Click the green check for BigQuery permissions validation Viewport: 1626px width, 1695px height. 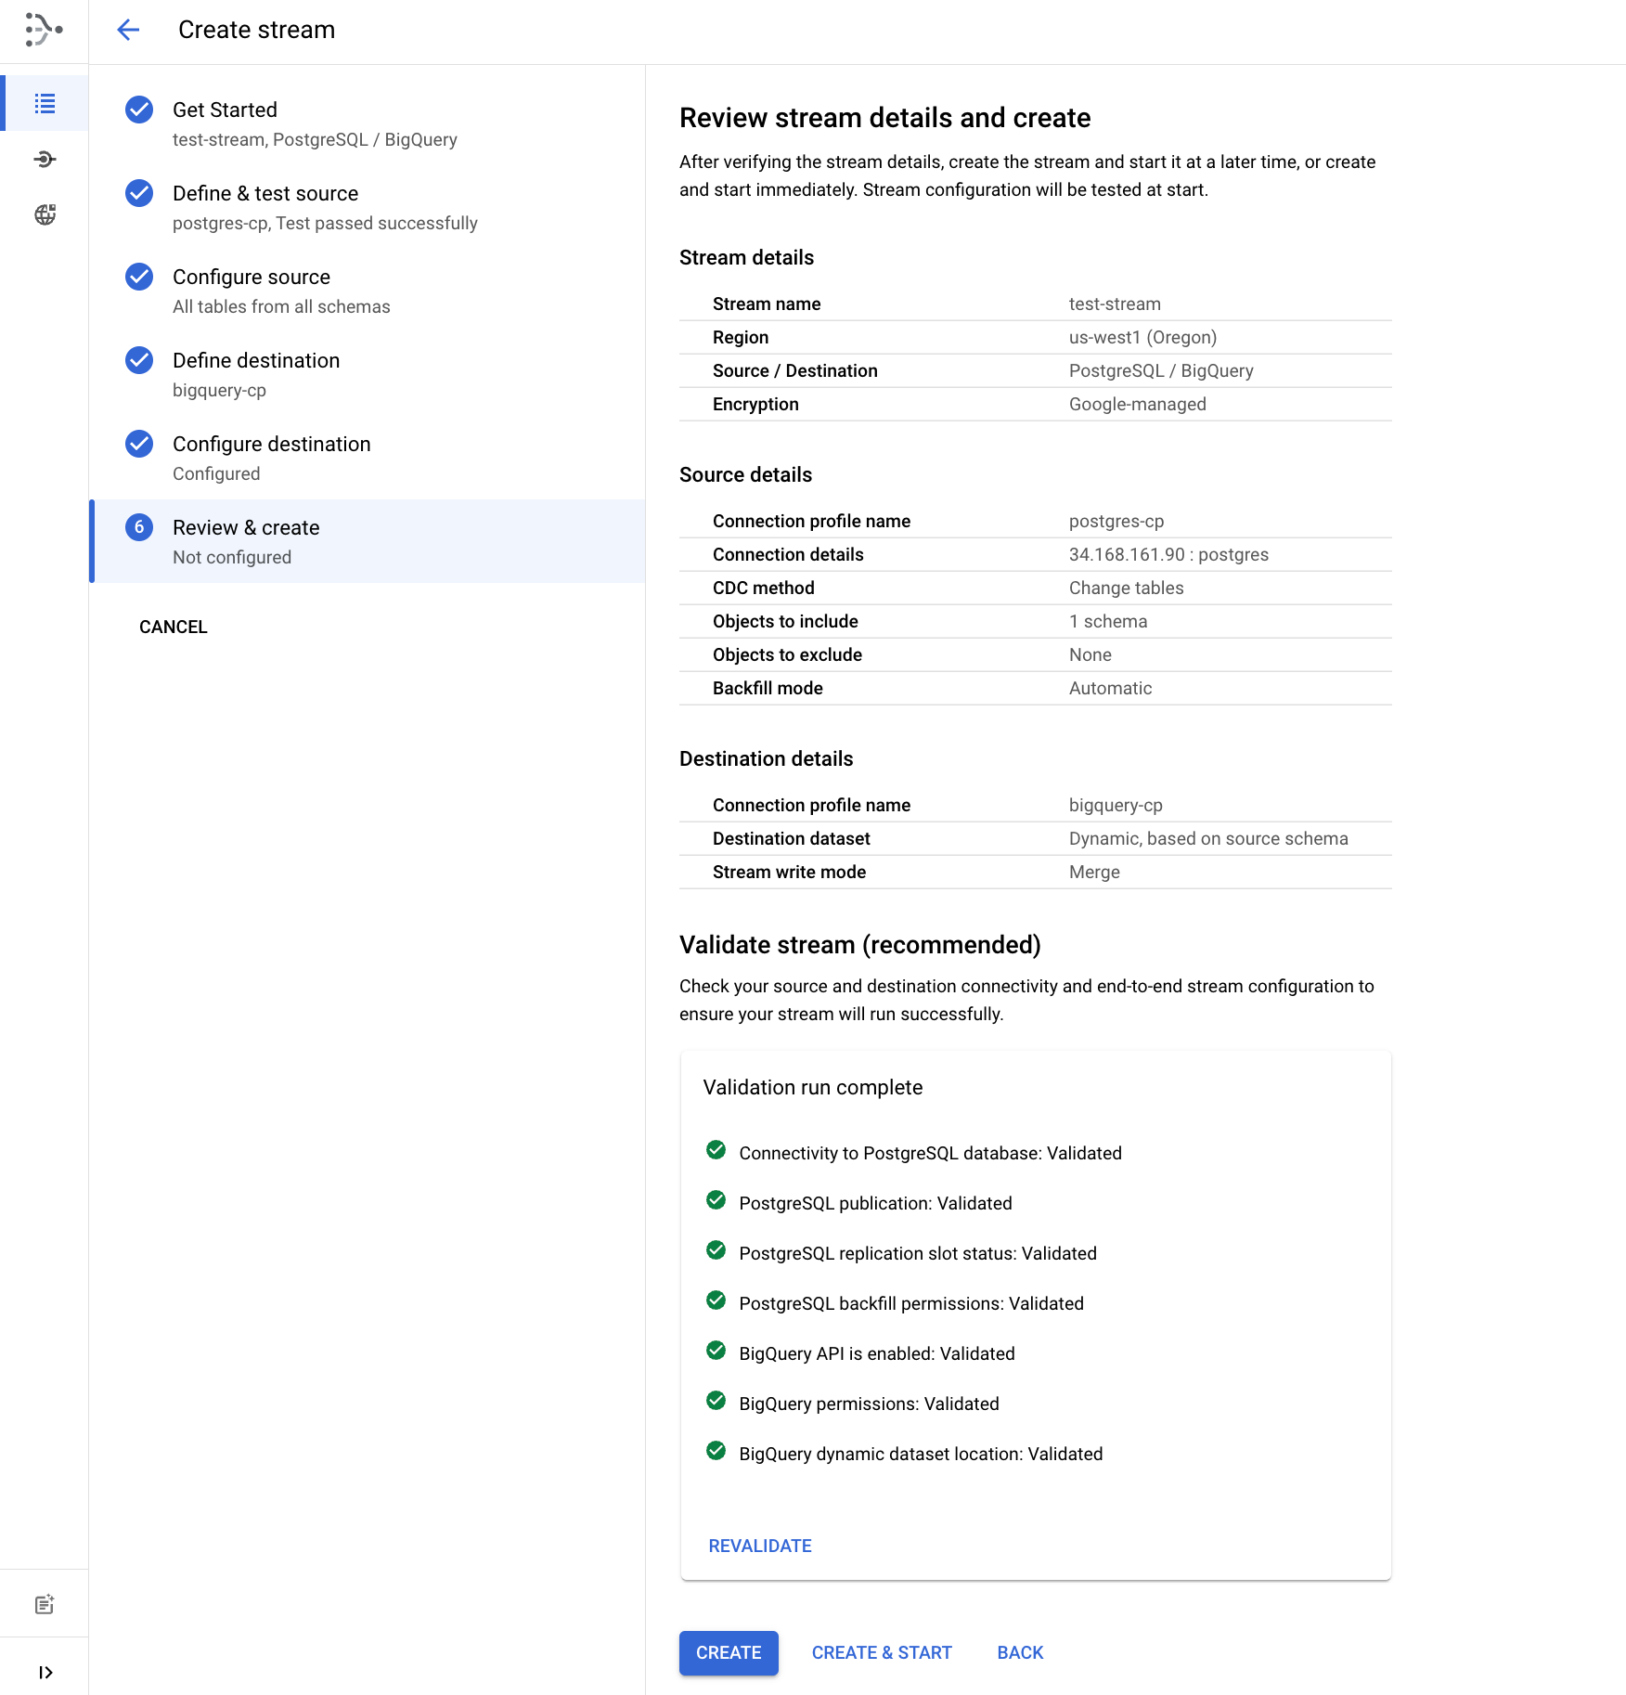pyautogui.click(x=716, y=1403)
